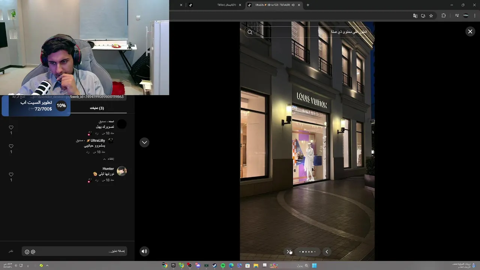Open the emoji picker in comment box
480x270 pixels.
click(x=27, y=252)
